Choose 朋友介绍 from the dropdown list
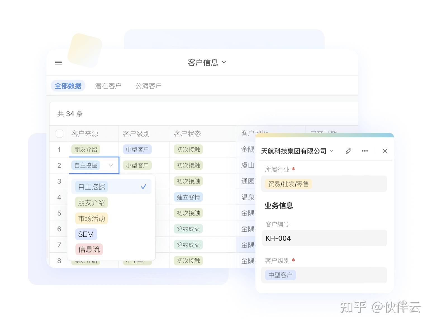Image resolution: width=432 pixels, height=325 pixels. pos(91,203)
